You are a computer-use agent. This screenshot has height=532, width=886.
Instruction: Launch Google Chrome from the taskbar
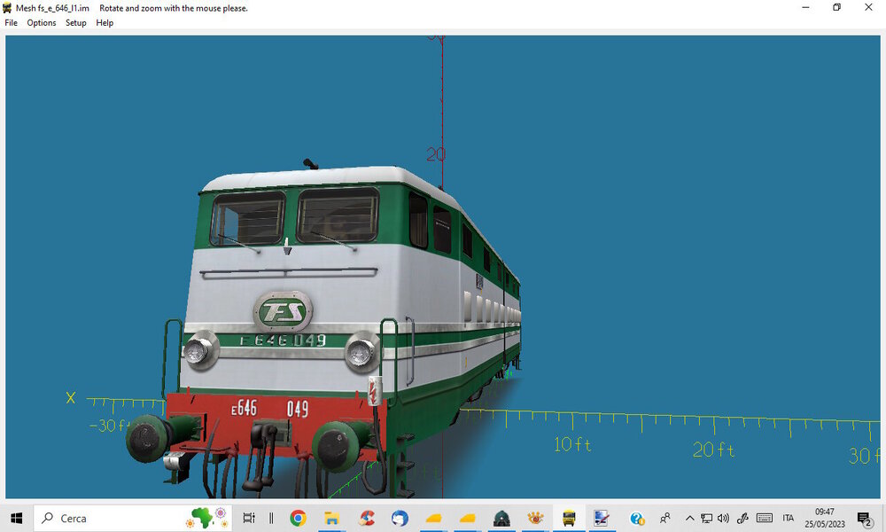(x=298, y=518)
